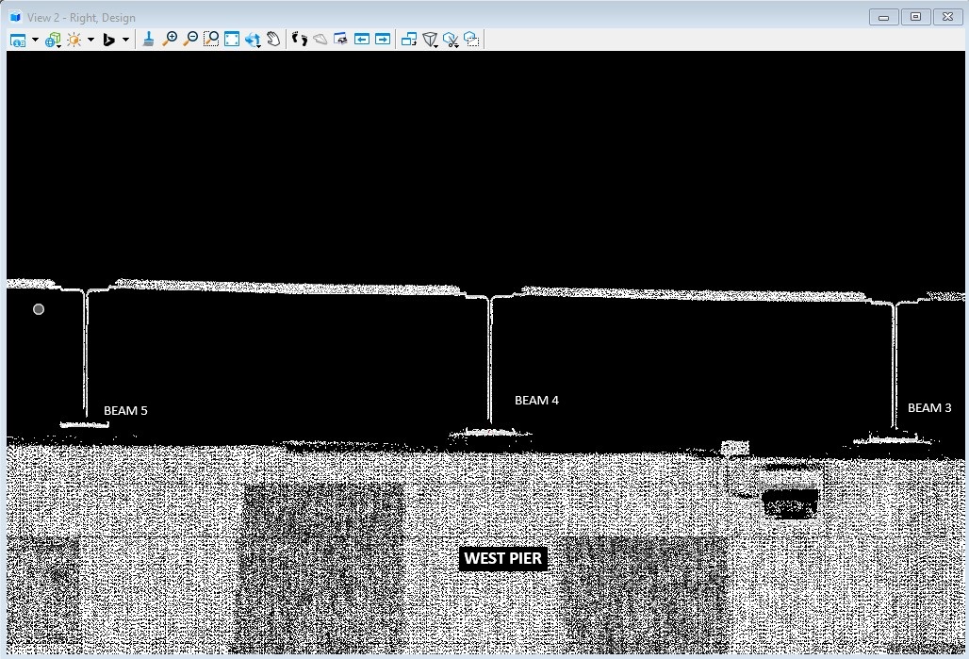
Task: Click the Bing Maps icon
Action: coord(108,40)
